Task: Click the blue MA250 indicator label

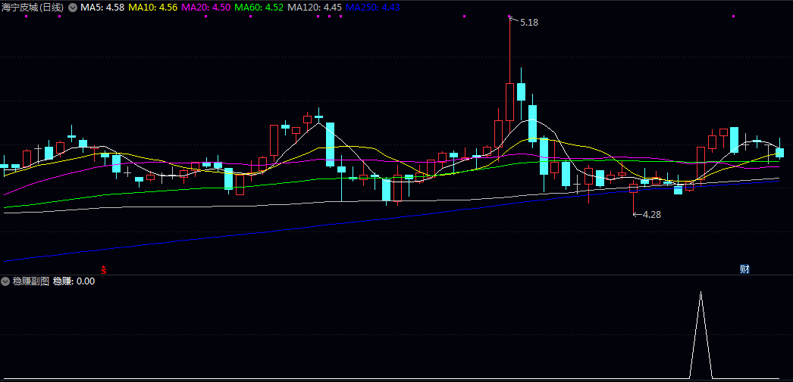Action: coord(373,8)
